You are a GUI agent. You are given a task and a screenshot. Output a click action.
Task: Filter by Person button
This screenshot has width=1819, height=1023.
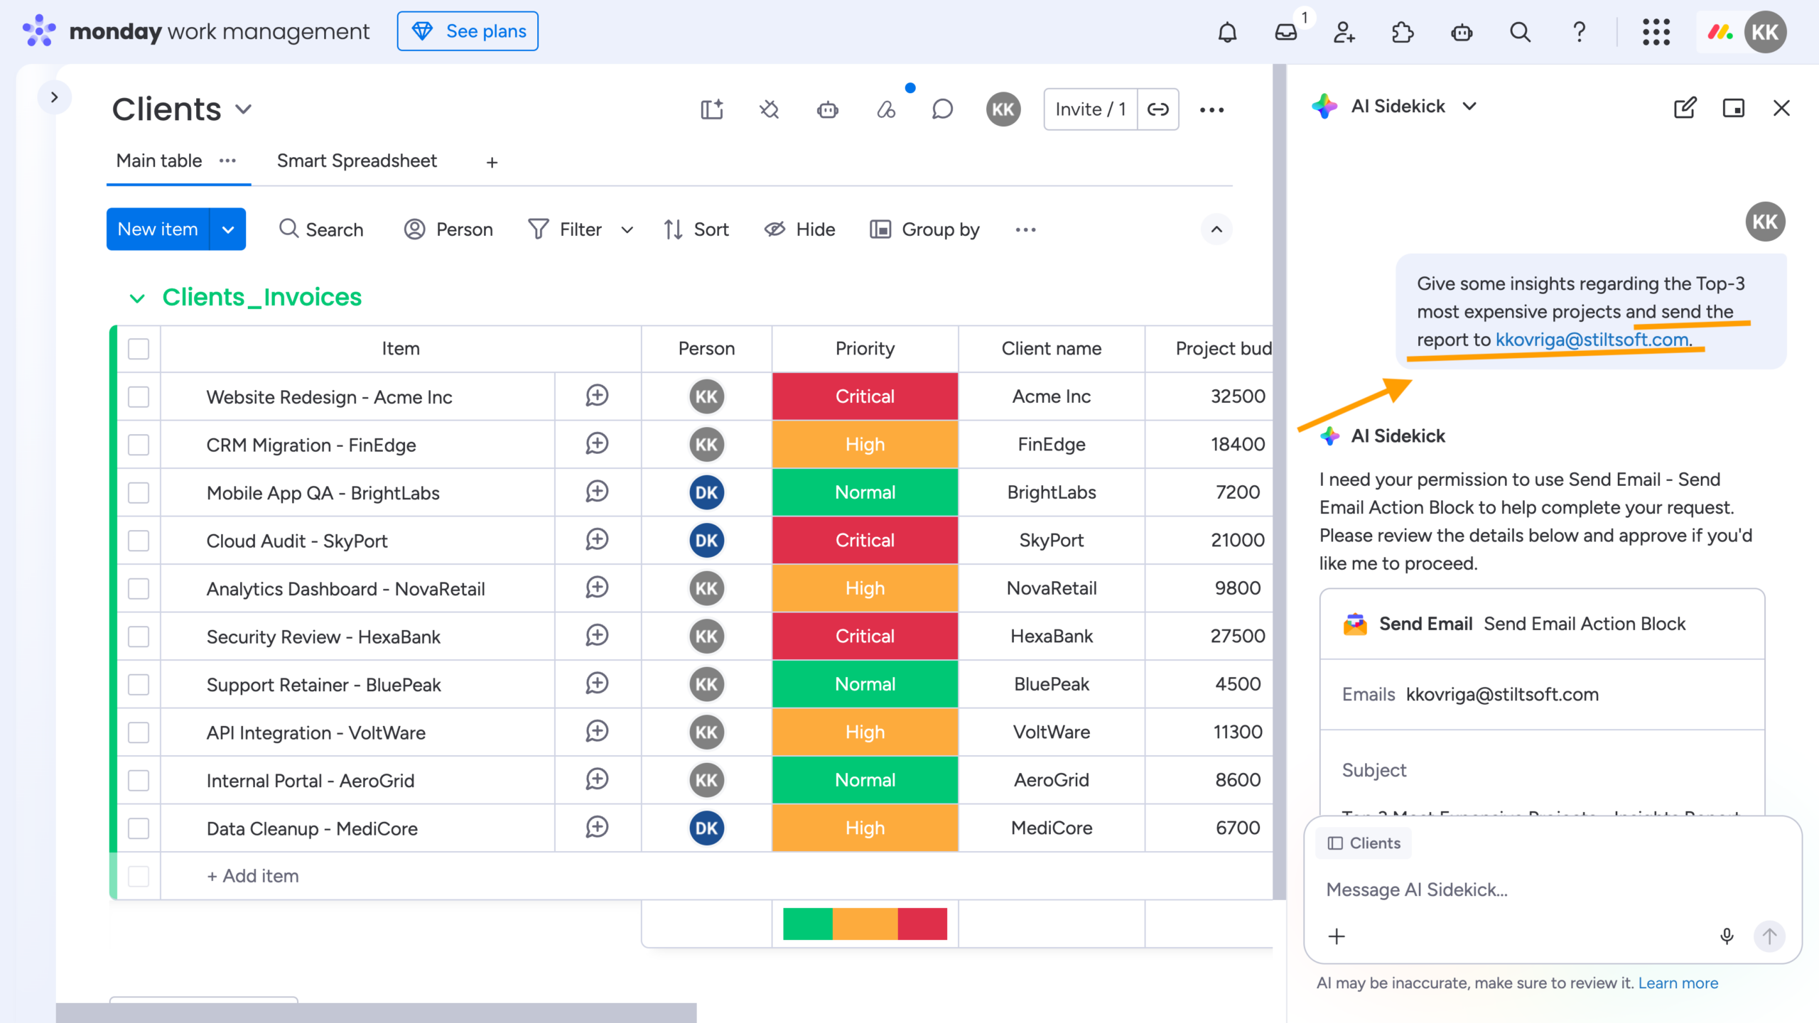[x=448, y=229]
